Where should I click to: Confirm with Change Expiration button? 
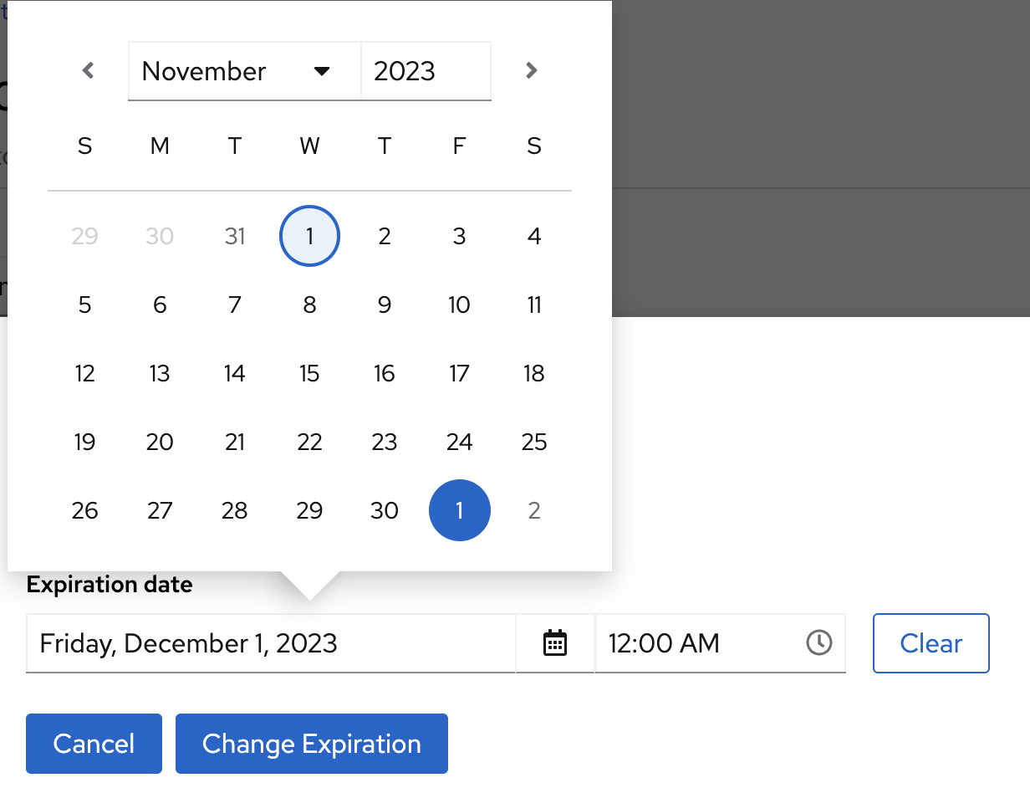pyautogui.click(x=311, y=744)
